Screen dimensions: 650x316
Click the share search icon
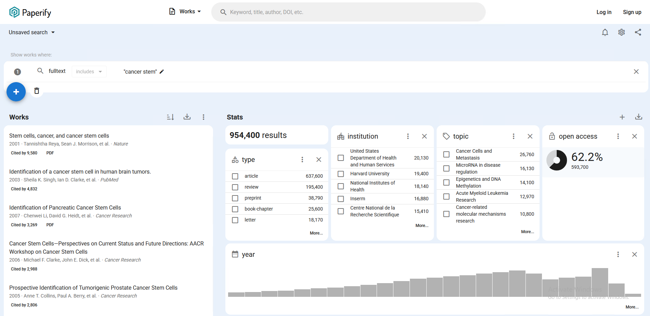[x=638, y=33]
